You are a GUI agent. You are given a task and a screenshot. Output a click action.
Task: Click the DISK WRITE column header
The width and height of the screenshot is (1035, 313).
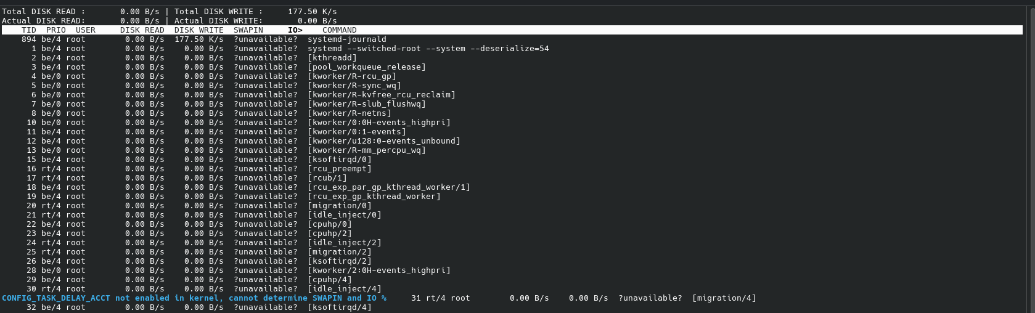(199, 30)
